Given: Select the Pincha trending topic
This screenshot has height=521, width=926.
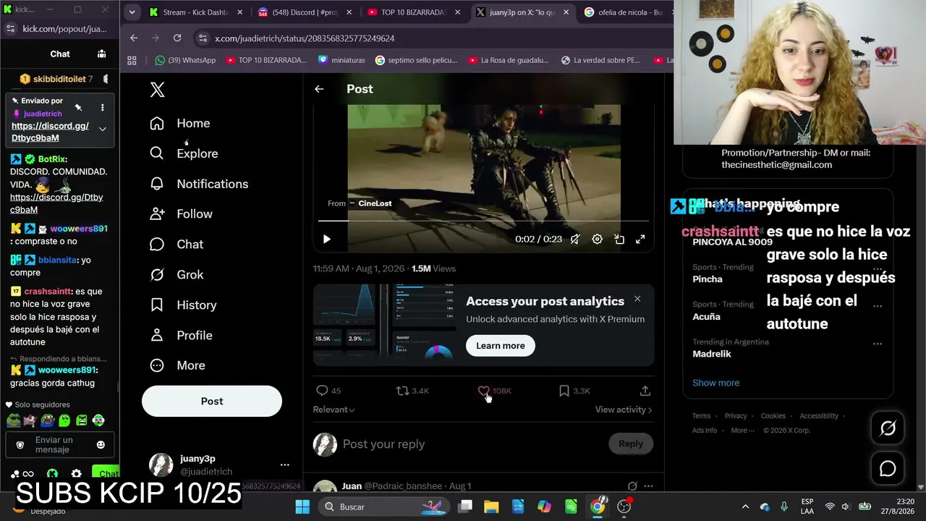Looking at the screenshot, I should (708, 279).
